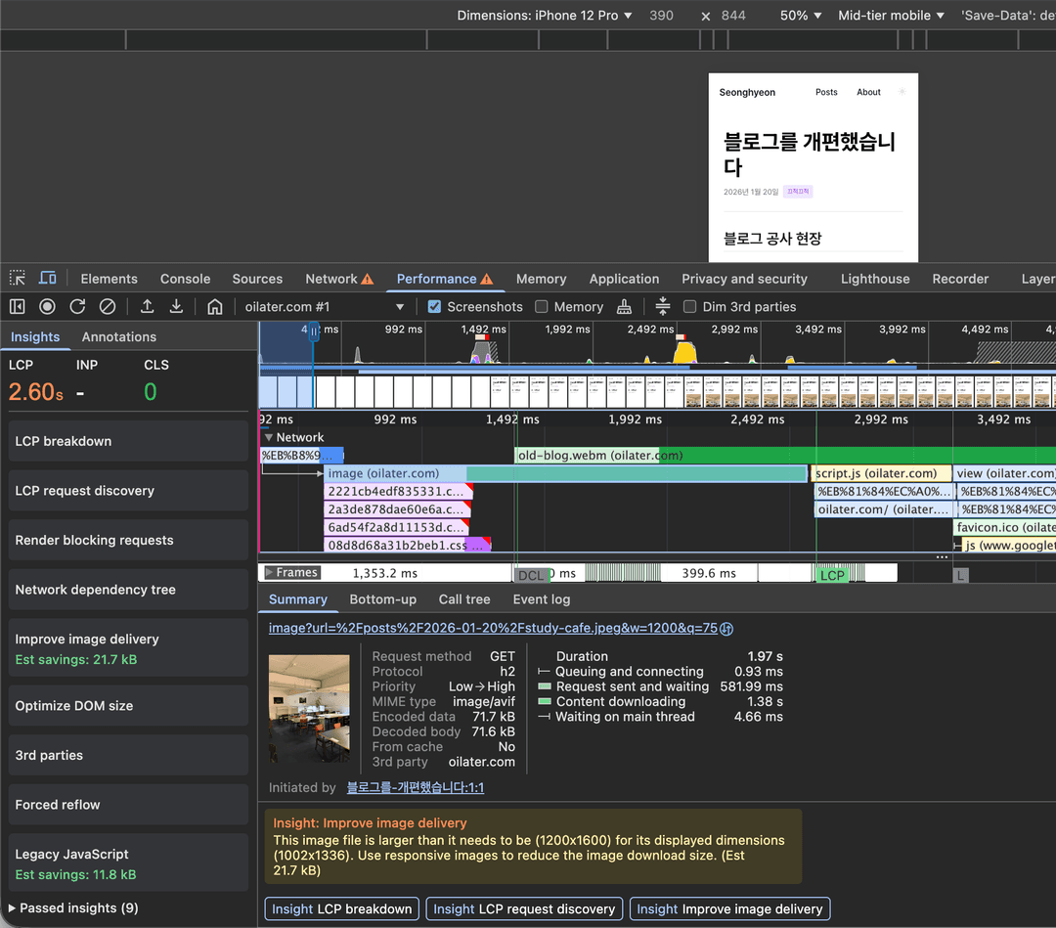Viewport: 1056px width, 928px height.
Task: Open the study-cafe.jpeg image URL link
Action: pyautogui.click(x=494, y=629)
